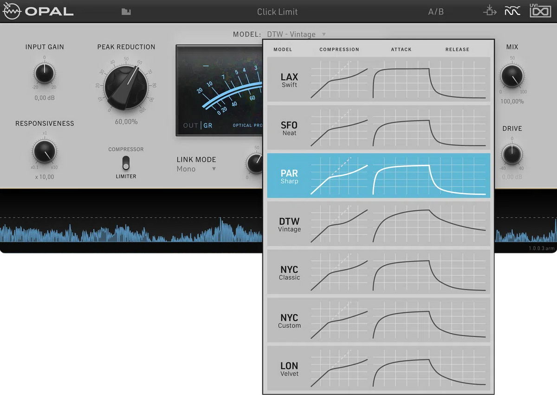Open the preset browser folder icon
The width and height of the screenshot is (557, 395).
click(x=126, y=12)
